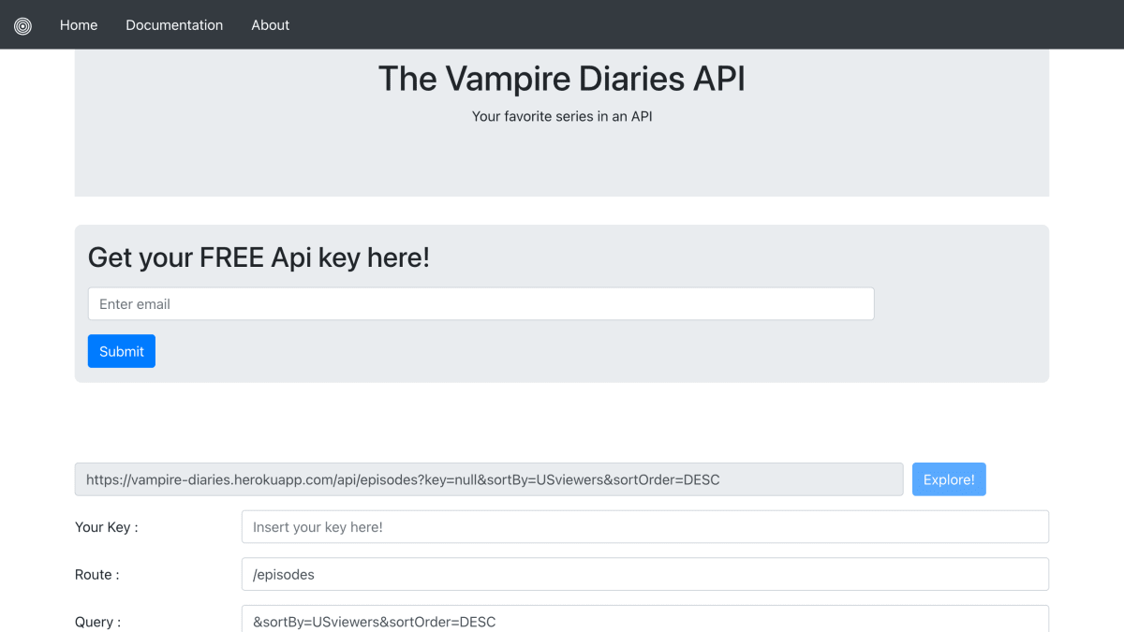This screenshot has width=1124, height=632.
Task: Edit the Query field with sortBy parameters
Action: point(645,619)
